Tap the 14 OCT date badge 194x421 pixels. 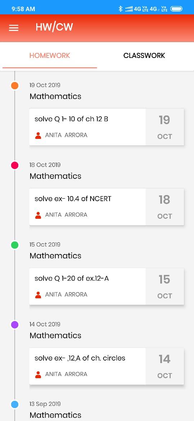(165, 366)
